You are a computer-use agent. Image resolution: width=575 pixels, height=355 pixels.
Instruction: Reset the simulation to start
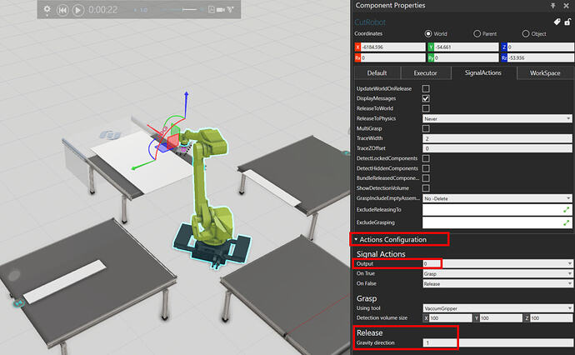62,10
